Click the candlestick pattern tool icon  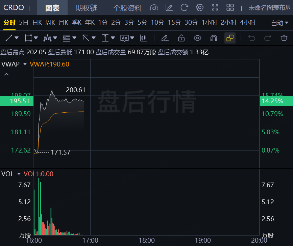point(143,38)
